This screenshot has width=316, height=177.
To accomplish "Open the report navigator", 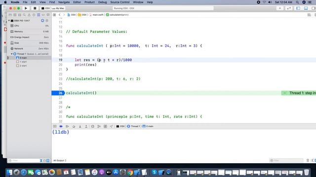I will pos(48,15).
